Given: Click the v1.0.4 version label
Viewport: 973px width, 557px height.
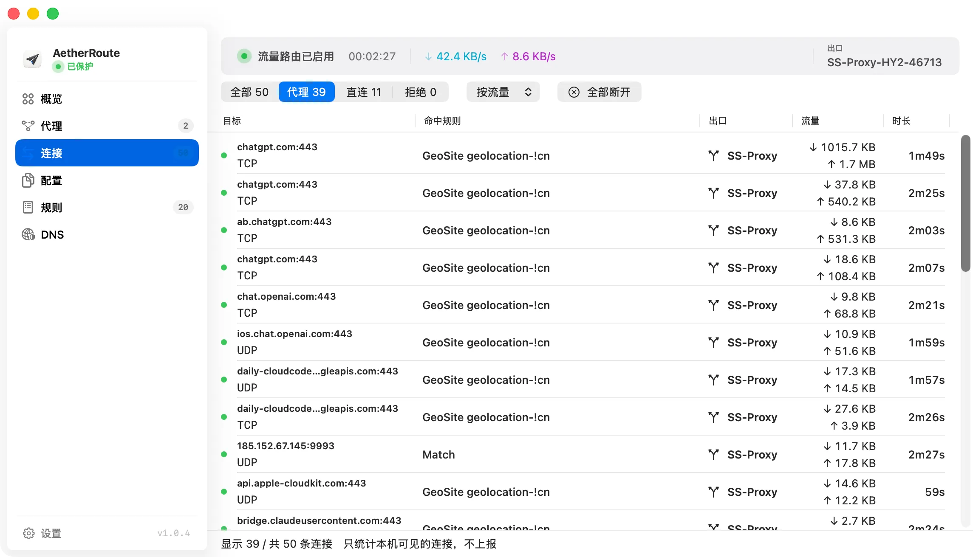Looking at the screenshot, I should tap(174, 533).
